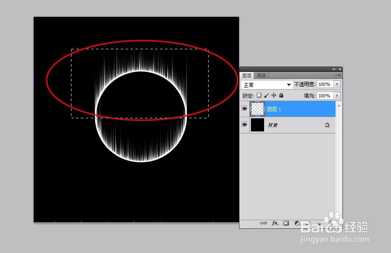
Task: Toggle lock transparent pixels
Action: (x=259, y=95)
